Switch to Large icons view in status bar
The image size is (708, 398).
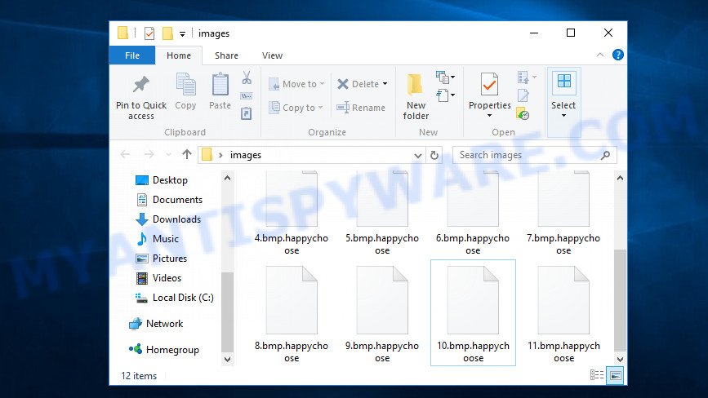click(615, 375)
